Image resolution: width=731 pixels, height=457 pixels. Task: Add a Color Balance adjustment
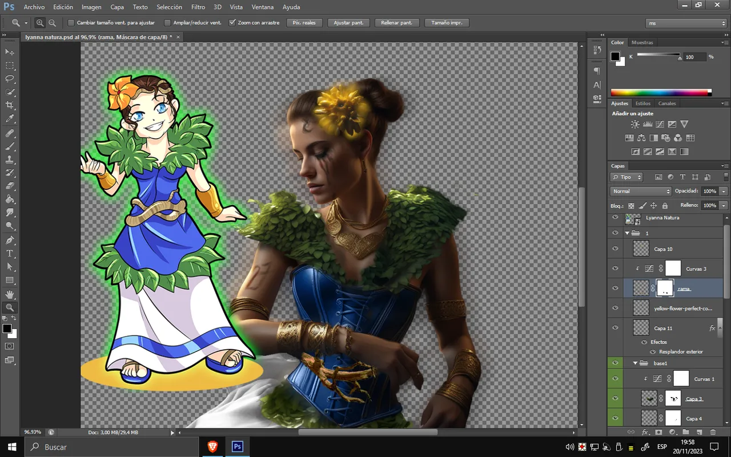(641, 138)
